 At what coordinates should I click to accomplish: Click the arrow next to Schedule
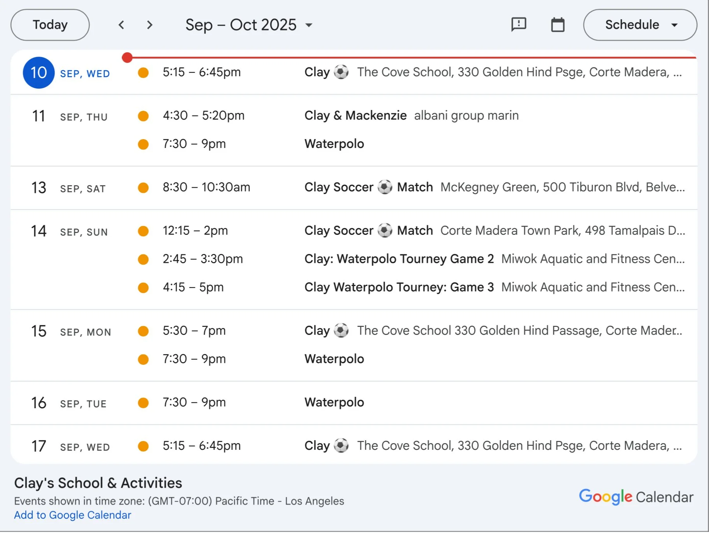[x=674, y=25]
